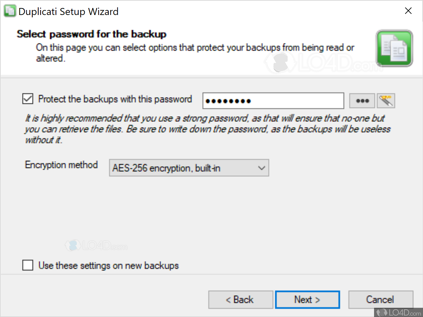The height and width of the screenshot is (317, 423).
Task: Click the chevron arrow on the encryption dropdown
Action: [262, 168]
